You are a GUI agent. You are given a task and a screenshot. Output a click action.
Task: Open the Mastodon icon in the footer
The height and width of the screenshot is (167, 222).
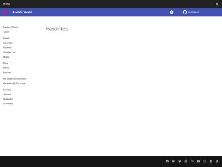173,161
